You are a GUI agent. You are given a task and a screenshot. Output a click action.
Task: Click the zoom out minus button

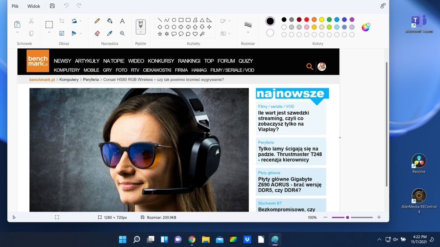tap(325, 217)
